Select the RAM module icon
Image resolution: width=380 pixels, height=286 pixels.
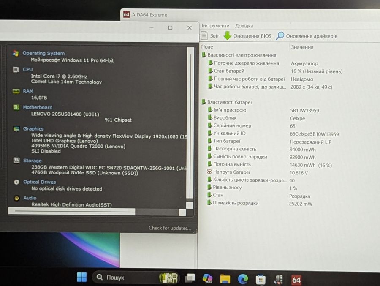(16, 91)
